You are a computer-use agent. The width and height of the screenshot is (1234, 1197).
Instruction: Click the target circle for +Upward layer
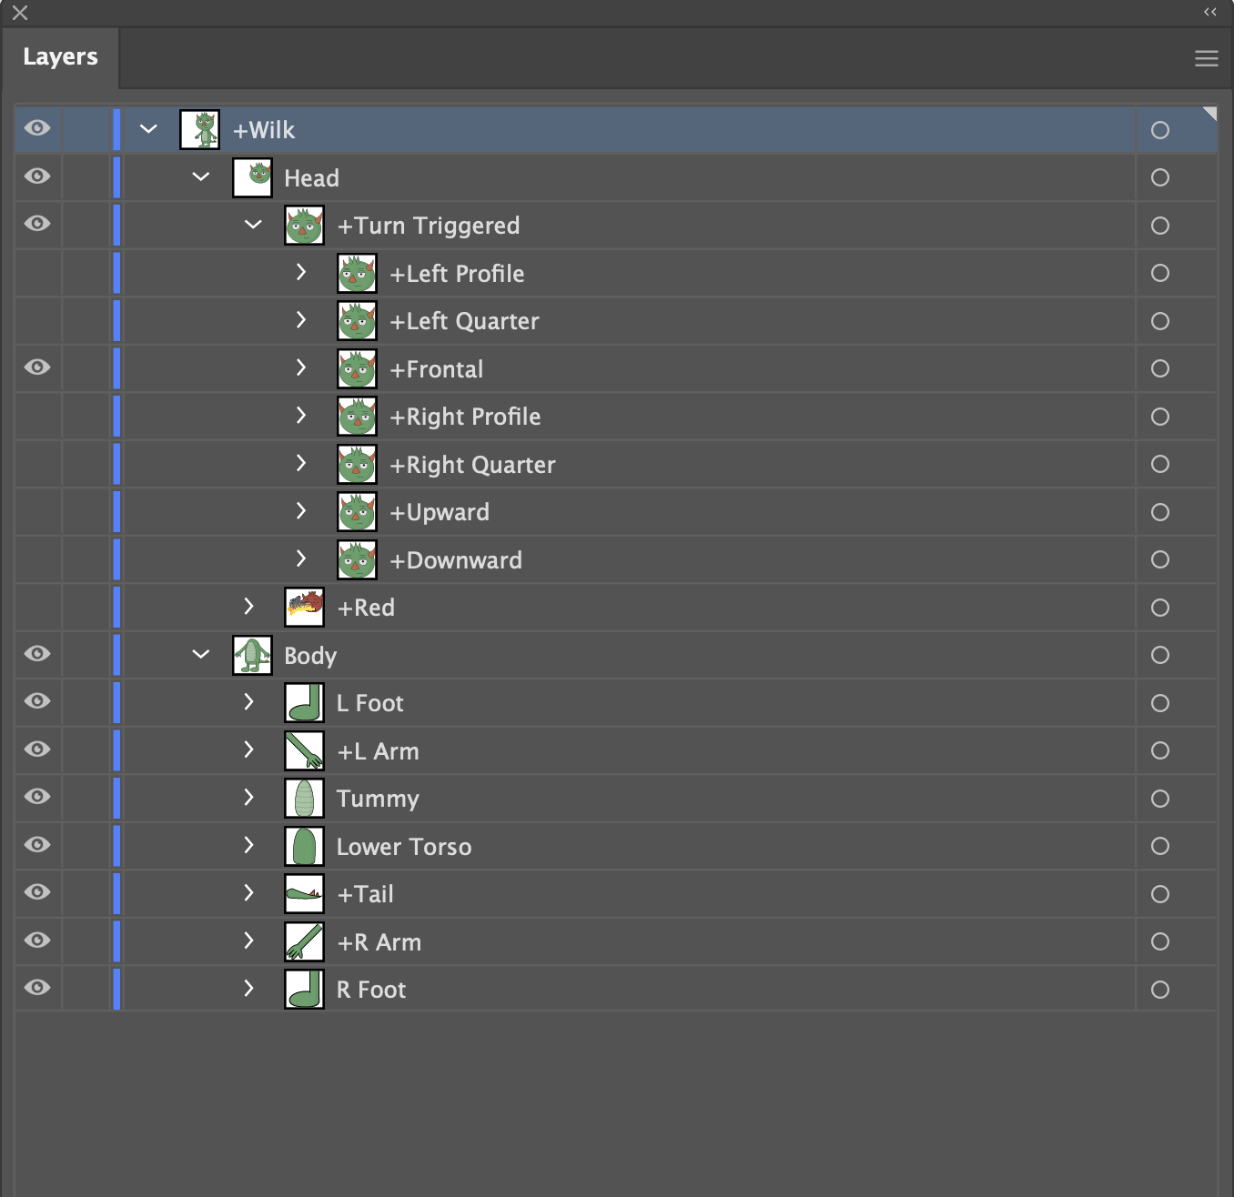click(1160, 512)
